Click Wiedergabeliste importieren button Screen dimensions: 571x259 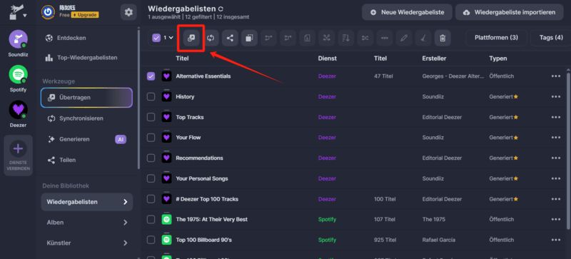509,12
